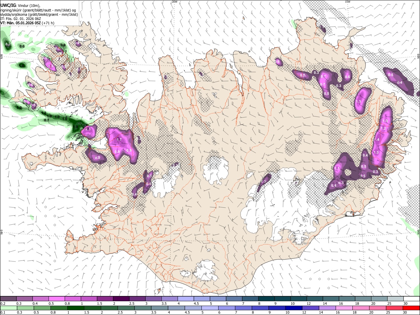
Task: Click the palest green swatch labeled 0.1
Action: (x=9, y=308)
